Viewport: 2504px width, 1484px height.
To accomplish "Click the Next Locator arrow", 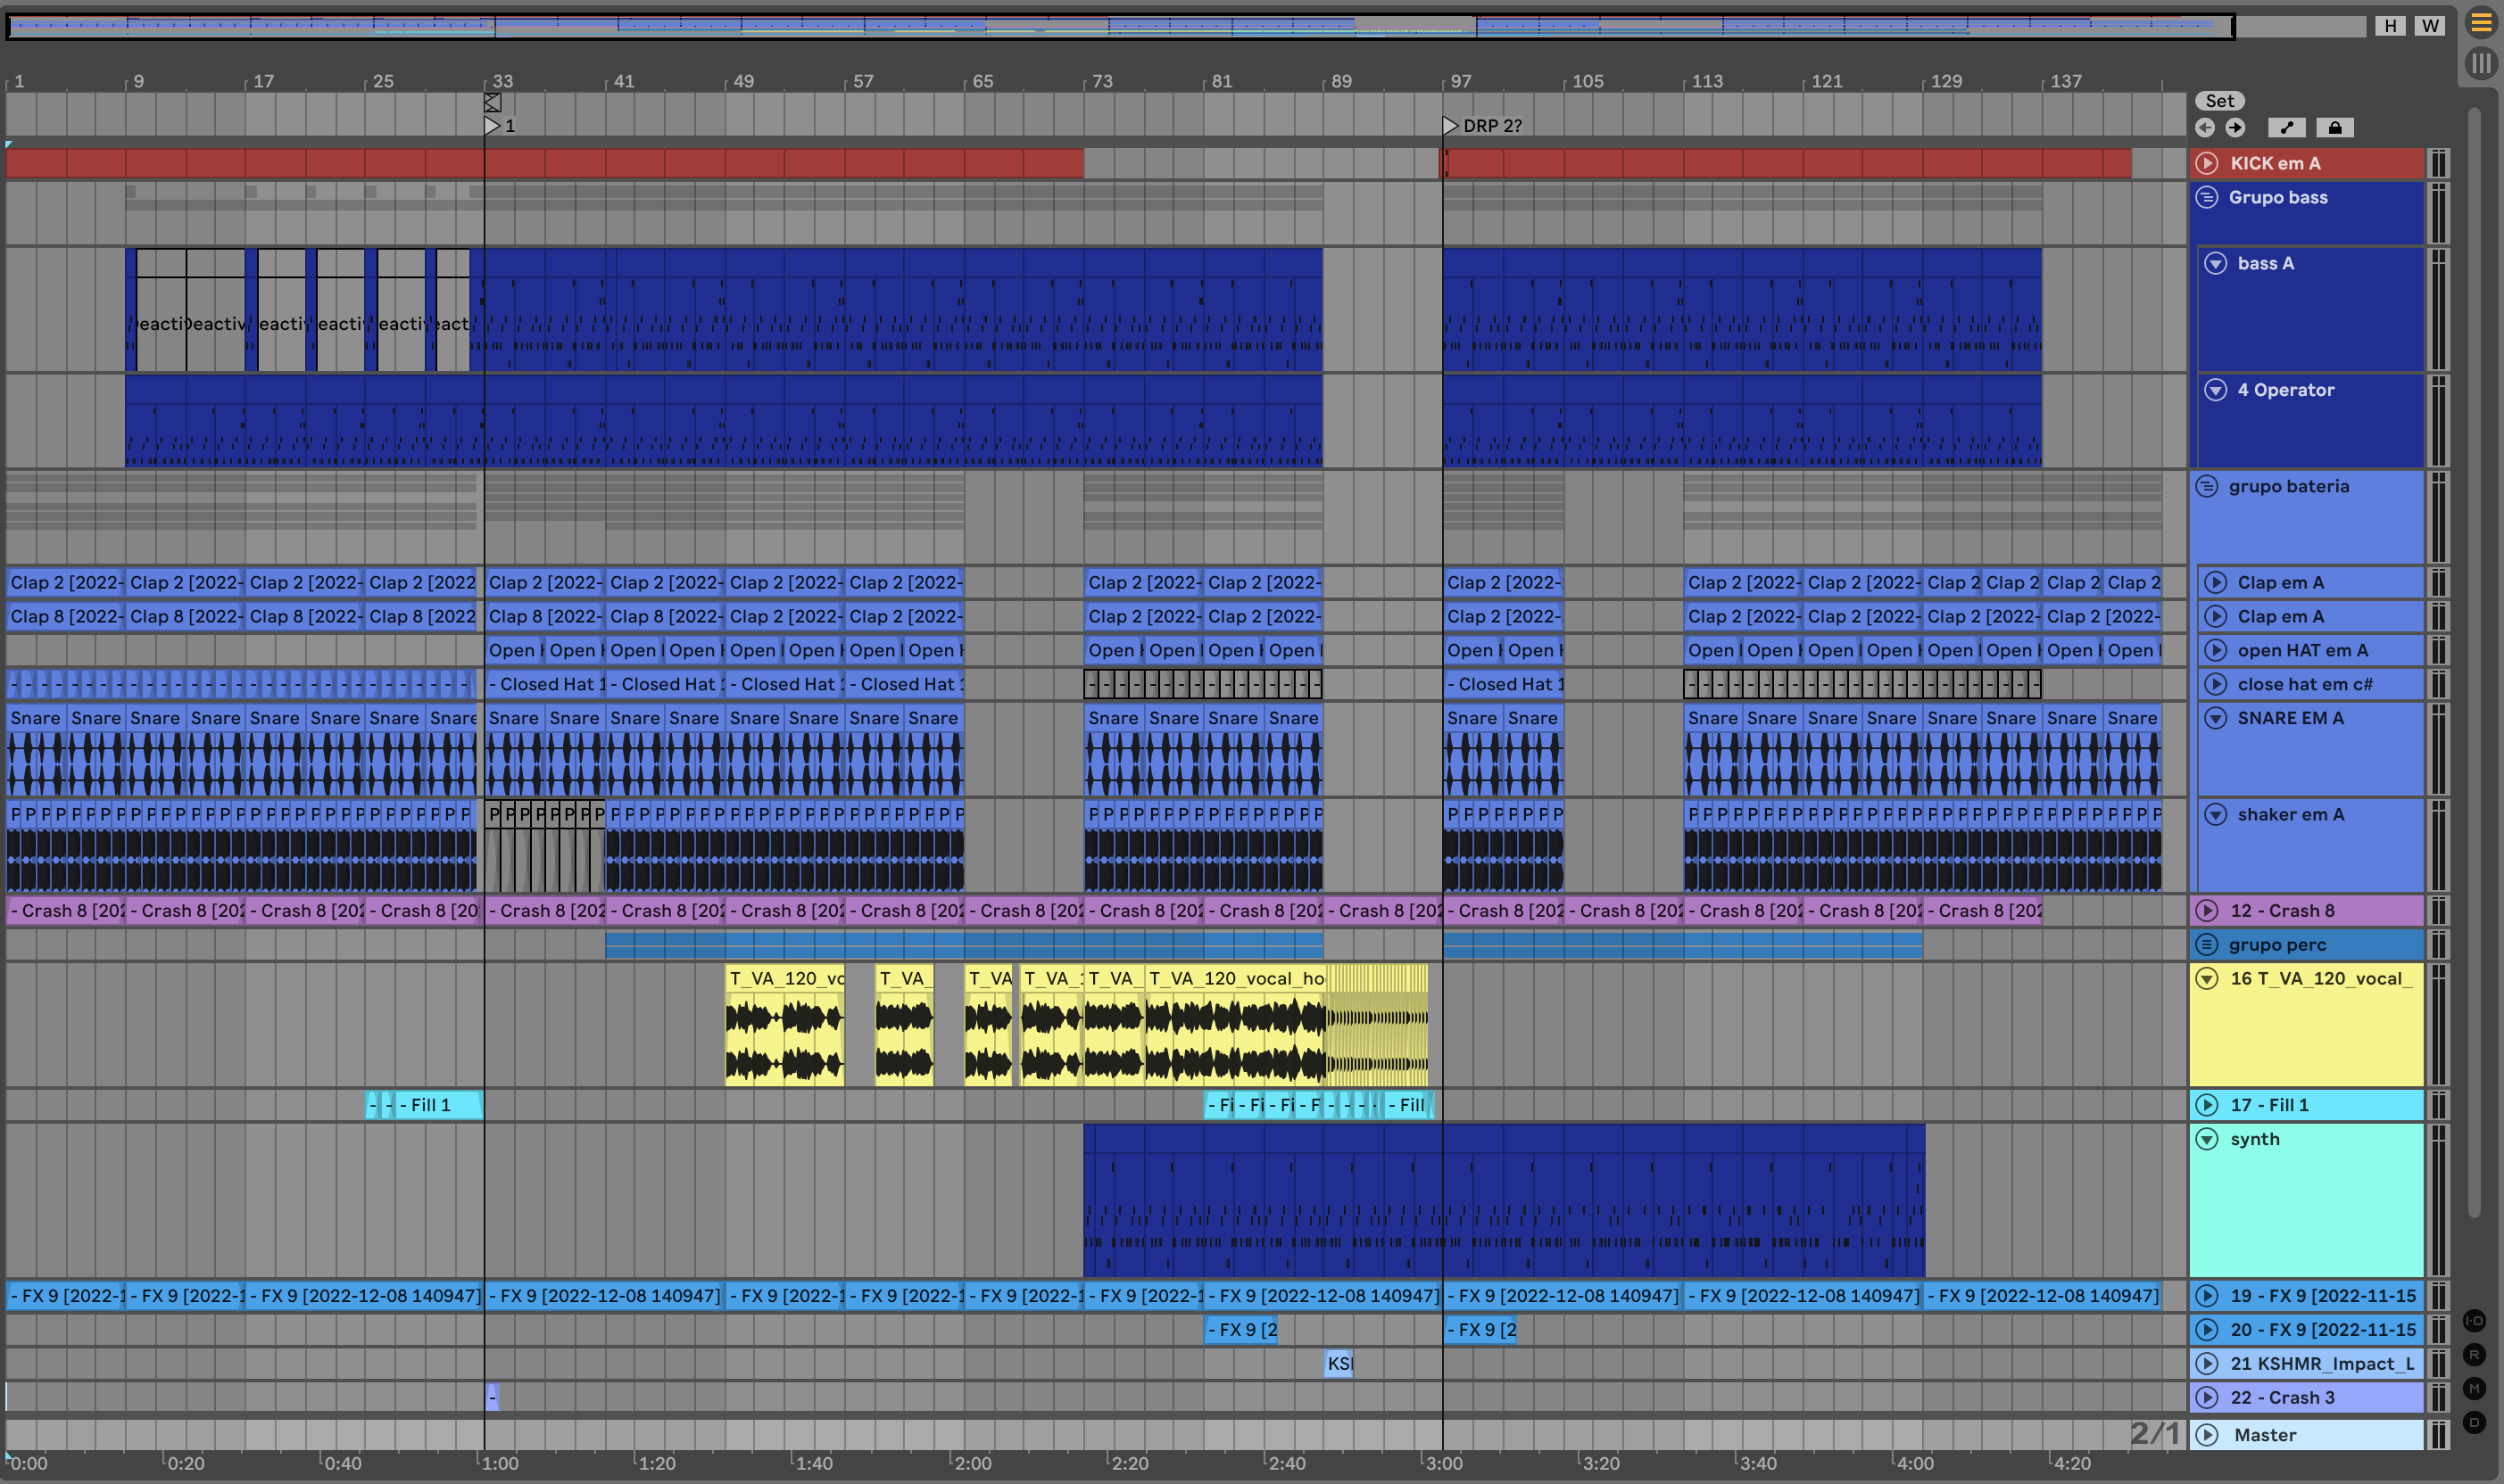I will click(x=2235, y=127).
